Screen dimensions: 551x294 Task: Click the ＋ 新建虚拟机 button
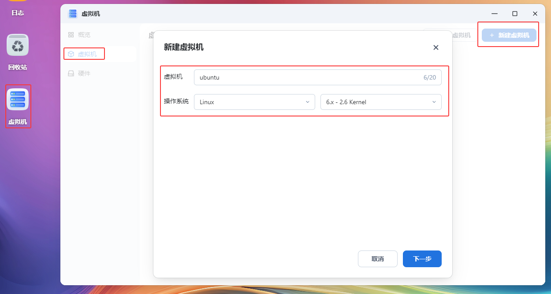tap(509, 35)
